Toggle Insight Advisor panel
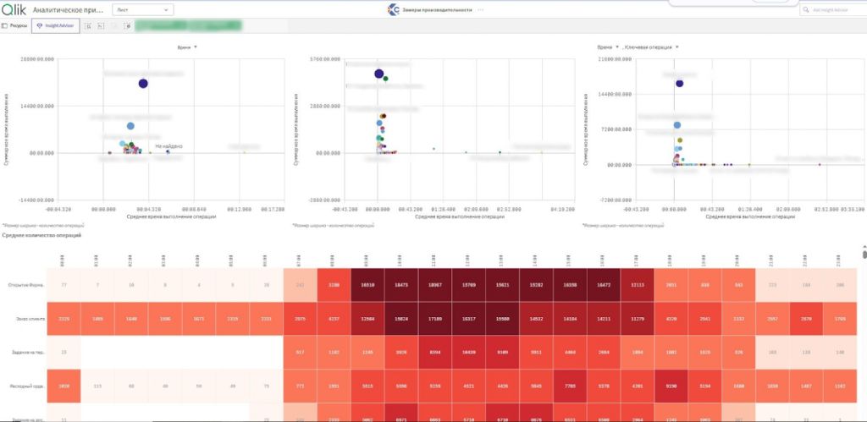 (x=55, y=26)
